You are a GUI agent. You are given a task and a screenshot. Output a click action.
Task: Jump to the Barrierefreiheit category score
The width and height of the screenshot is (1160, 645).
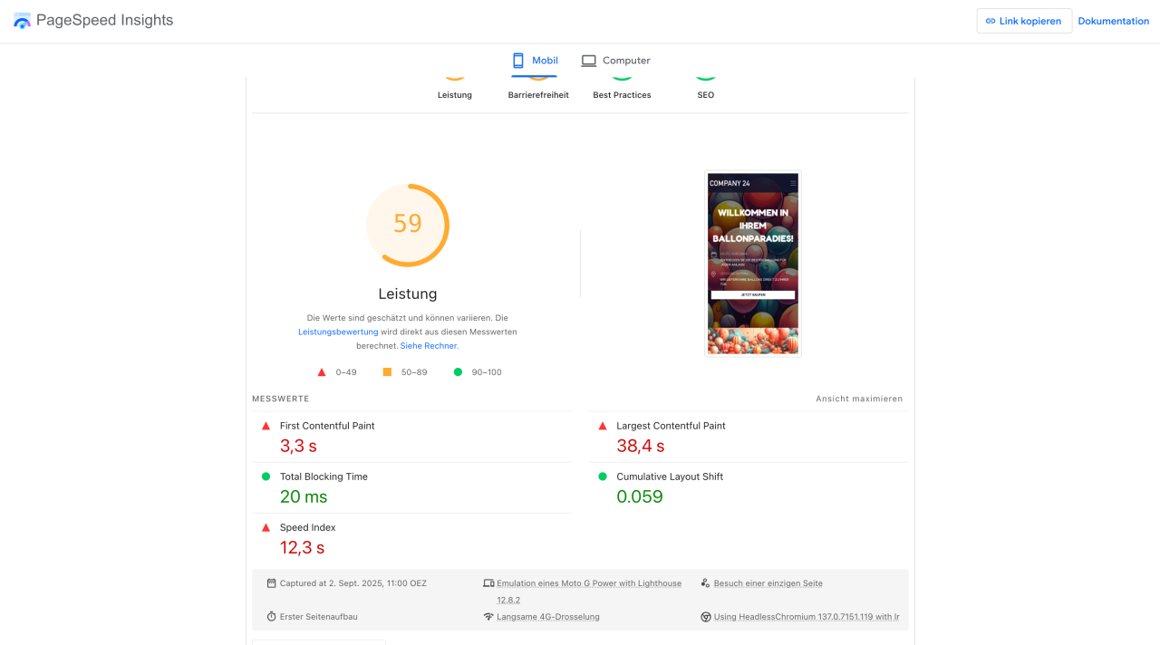click(538, 95)
